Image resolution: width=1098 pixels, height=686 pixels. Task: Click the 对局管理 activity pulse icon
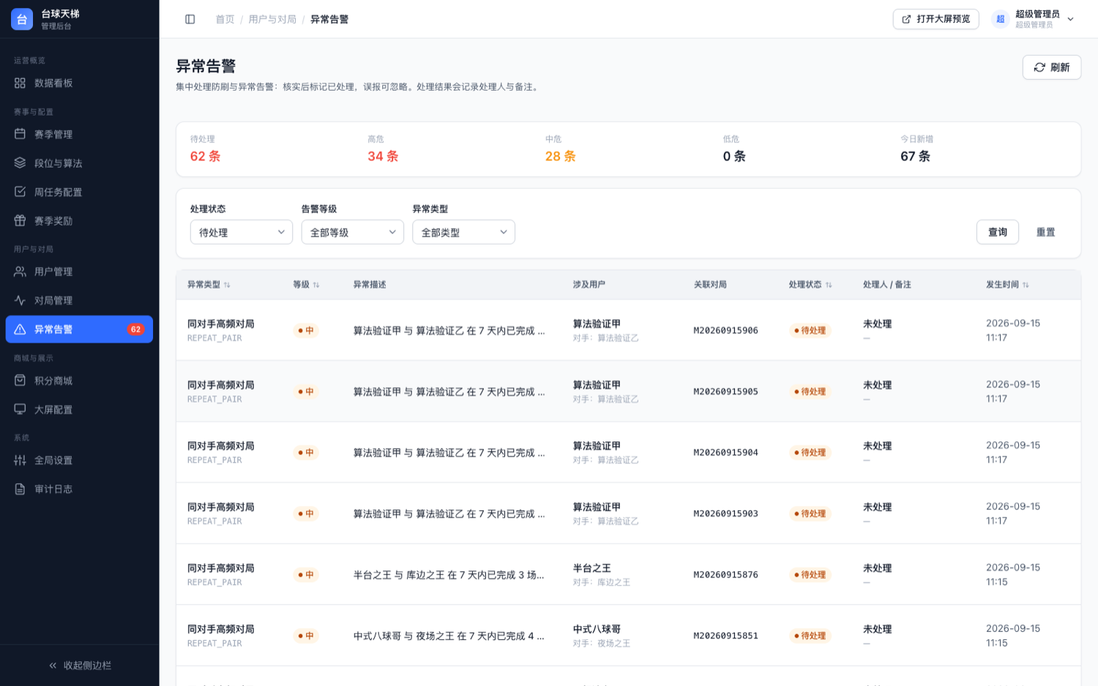click(x=20, y=300)
